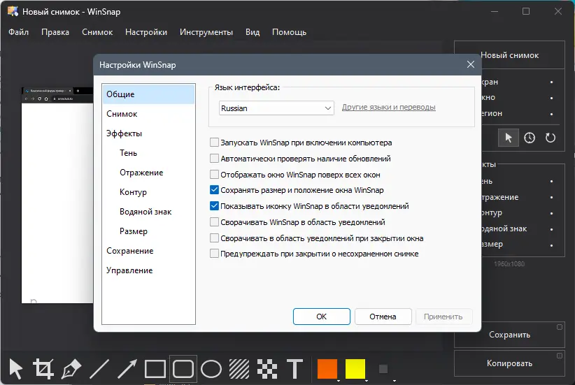Enable the unsaved snapshot warning on close
Viewport: 575px width, 385px height.
(x=215, y=254)
